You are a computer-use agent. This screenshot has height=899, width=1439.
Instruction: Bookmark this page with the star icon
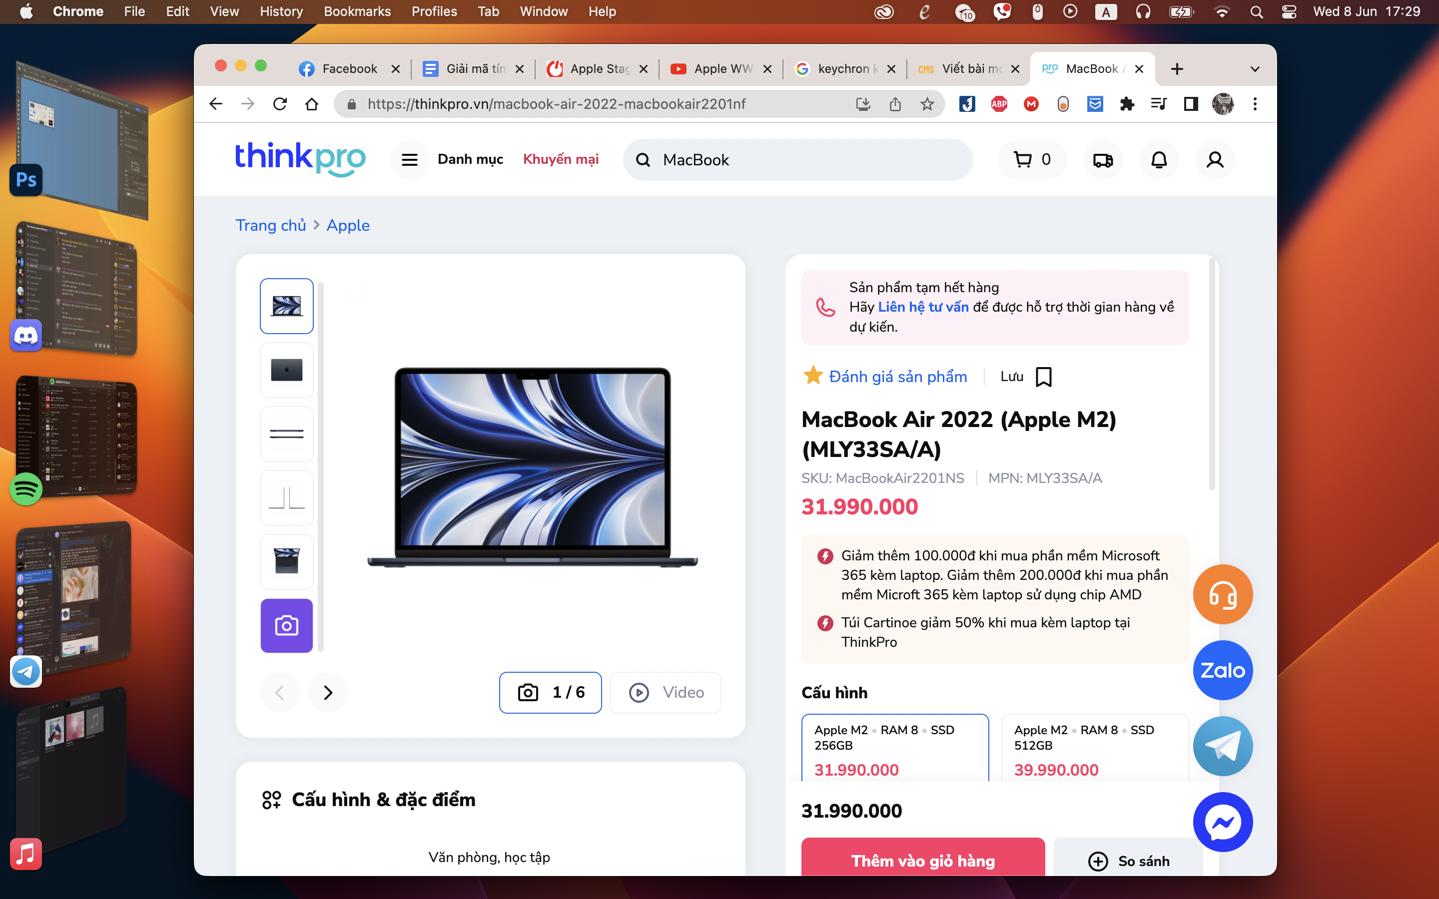coord(927,104)
